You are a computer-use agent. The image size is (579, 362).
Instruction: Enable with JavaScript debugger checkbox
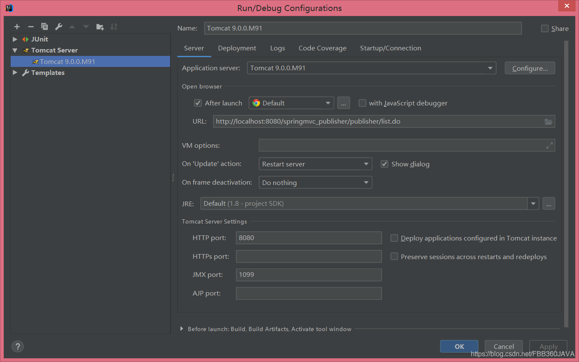tap(362, 103)
